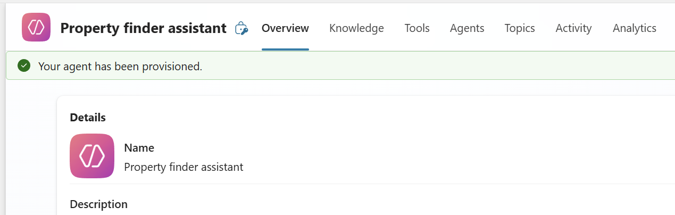Click the Details section heading
Viewport: 675px width, 215px height.
(88, 118)
